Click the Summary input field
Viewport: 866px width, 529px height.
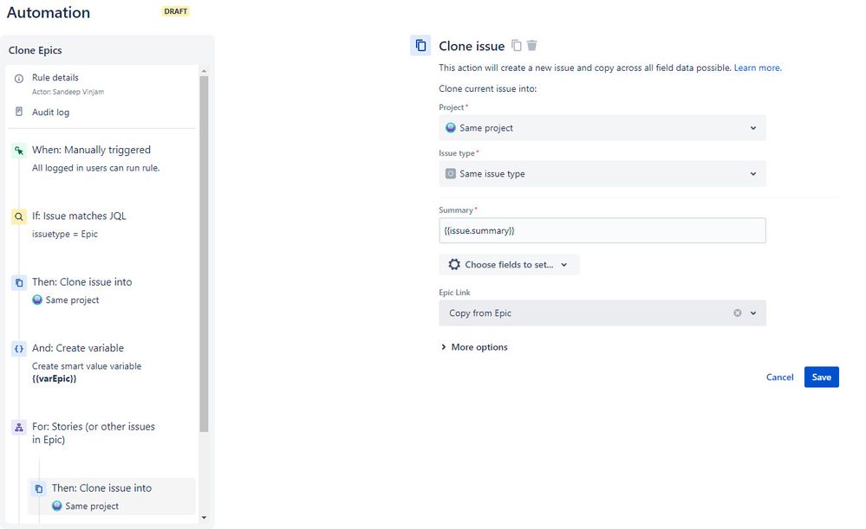[x=602, y=230]
